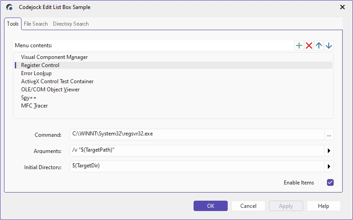The height and width of the screenshot is (220, 353).
Task: Click the Apply button
Action: pos(286,206)
